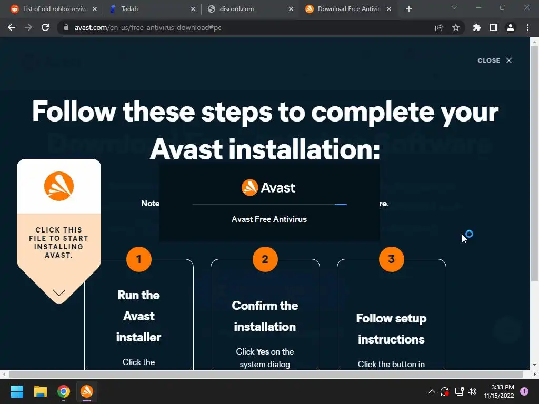Screen dimensions: 539x404
Task: Click the installer progress bar
Action: tap(269, 205)
